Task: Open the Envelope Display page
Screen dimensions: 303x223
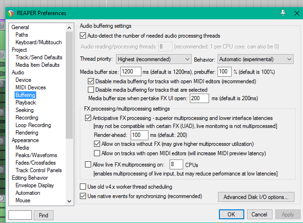Action: tap(35, 186)
